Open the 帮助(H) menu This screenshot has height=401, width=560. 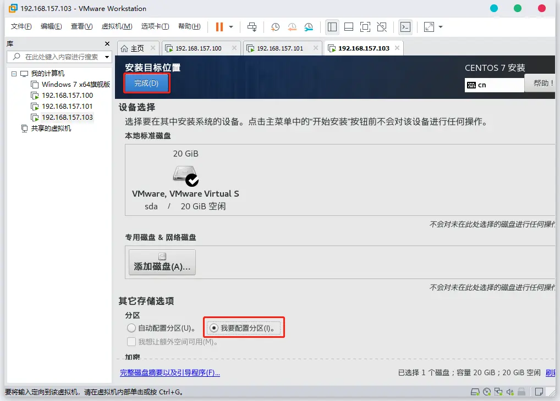coord(189,26)
